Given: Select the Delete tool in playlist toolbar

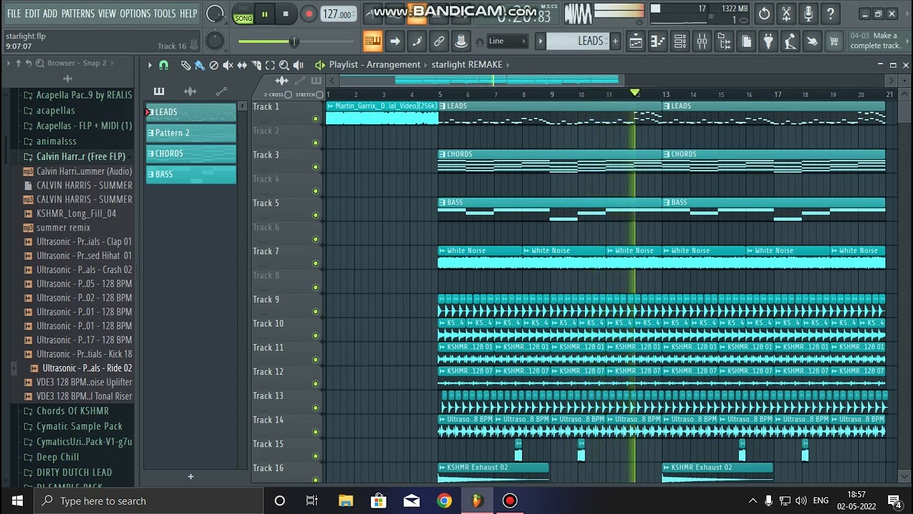Looking at the screenshot, I should tap(213, 65).
